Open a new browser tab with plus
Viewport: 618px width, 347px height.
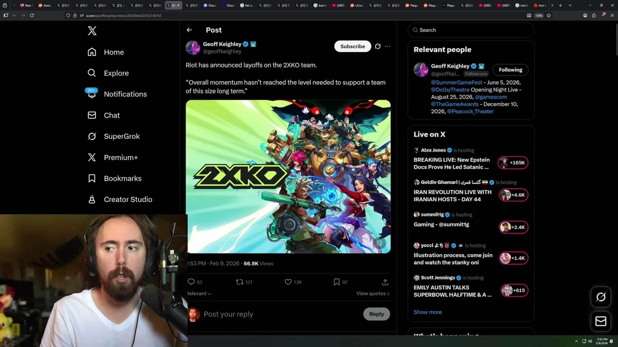560,5
